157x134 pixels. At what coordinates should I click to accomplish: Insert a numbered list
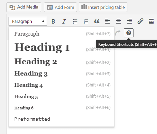pos(86,21)
